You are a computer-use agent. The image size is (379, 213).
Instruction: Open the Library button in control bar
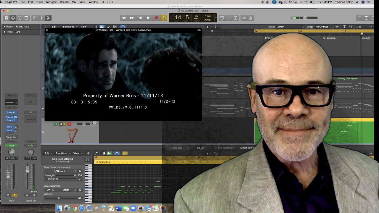tap(6, 18)
